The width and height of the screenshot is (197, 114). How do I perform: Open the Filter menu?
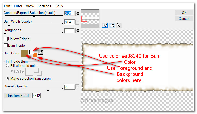coord(18,6)
